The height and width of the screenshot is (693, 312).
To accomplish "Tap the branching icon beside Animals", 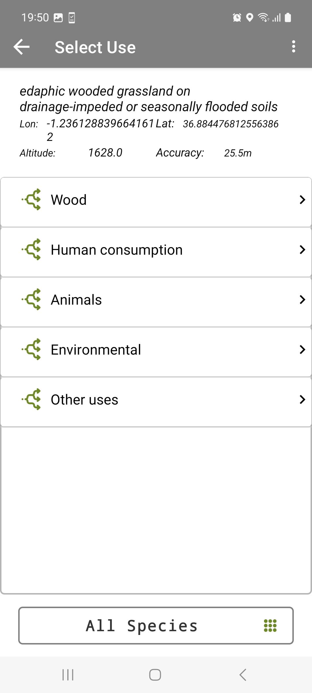I will pyautogui.click(x=31, y=299).
